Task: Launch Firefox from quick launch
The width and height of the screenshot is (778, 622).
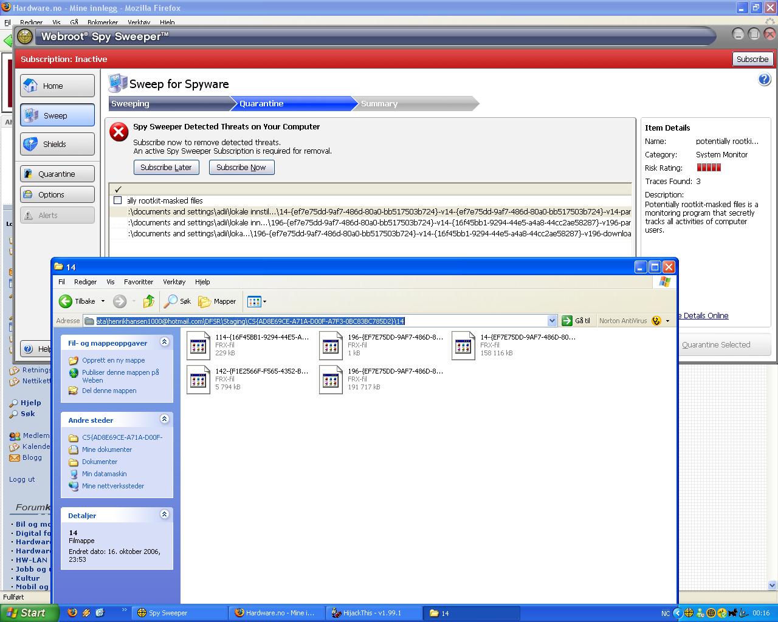Action: [x=72, y=613]
